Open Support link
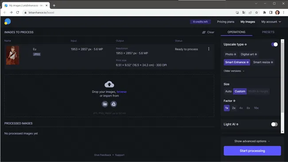Screen dimensions: 288x162 click(x=120, y=155)
